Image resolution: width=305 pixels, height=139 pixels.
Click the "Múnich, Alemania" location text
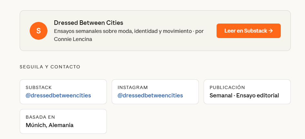[x=50, y=125]
